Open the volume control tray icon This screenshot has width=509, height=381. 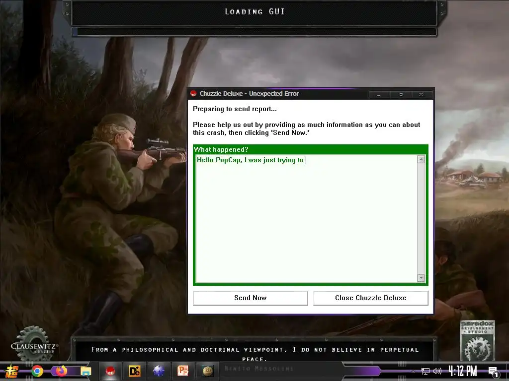pos(437,371)
